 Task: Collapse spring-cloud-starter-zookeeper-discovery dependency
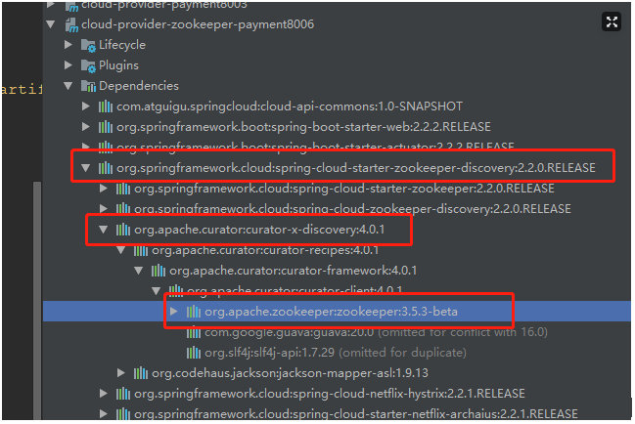point(86,168)
